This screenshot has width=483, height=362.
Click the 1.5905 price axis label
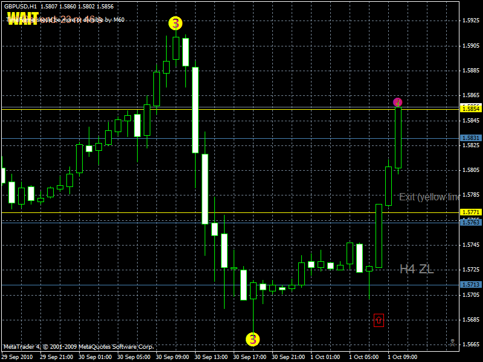click(x=471, y=46)
